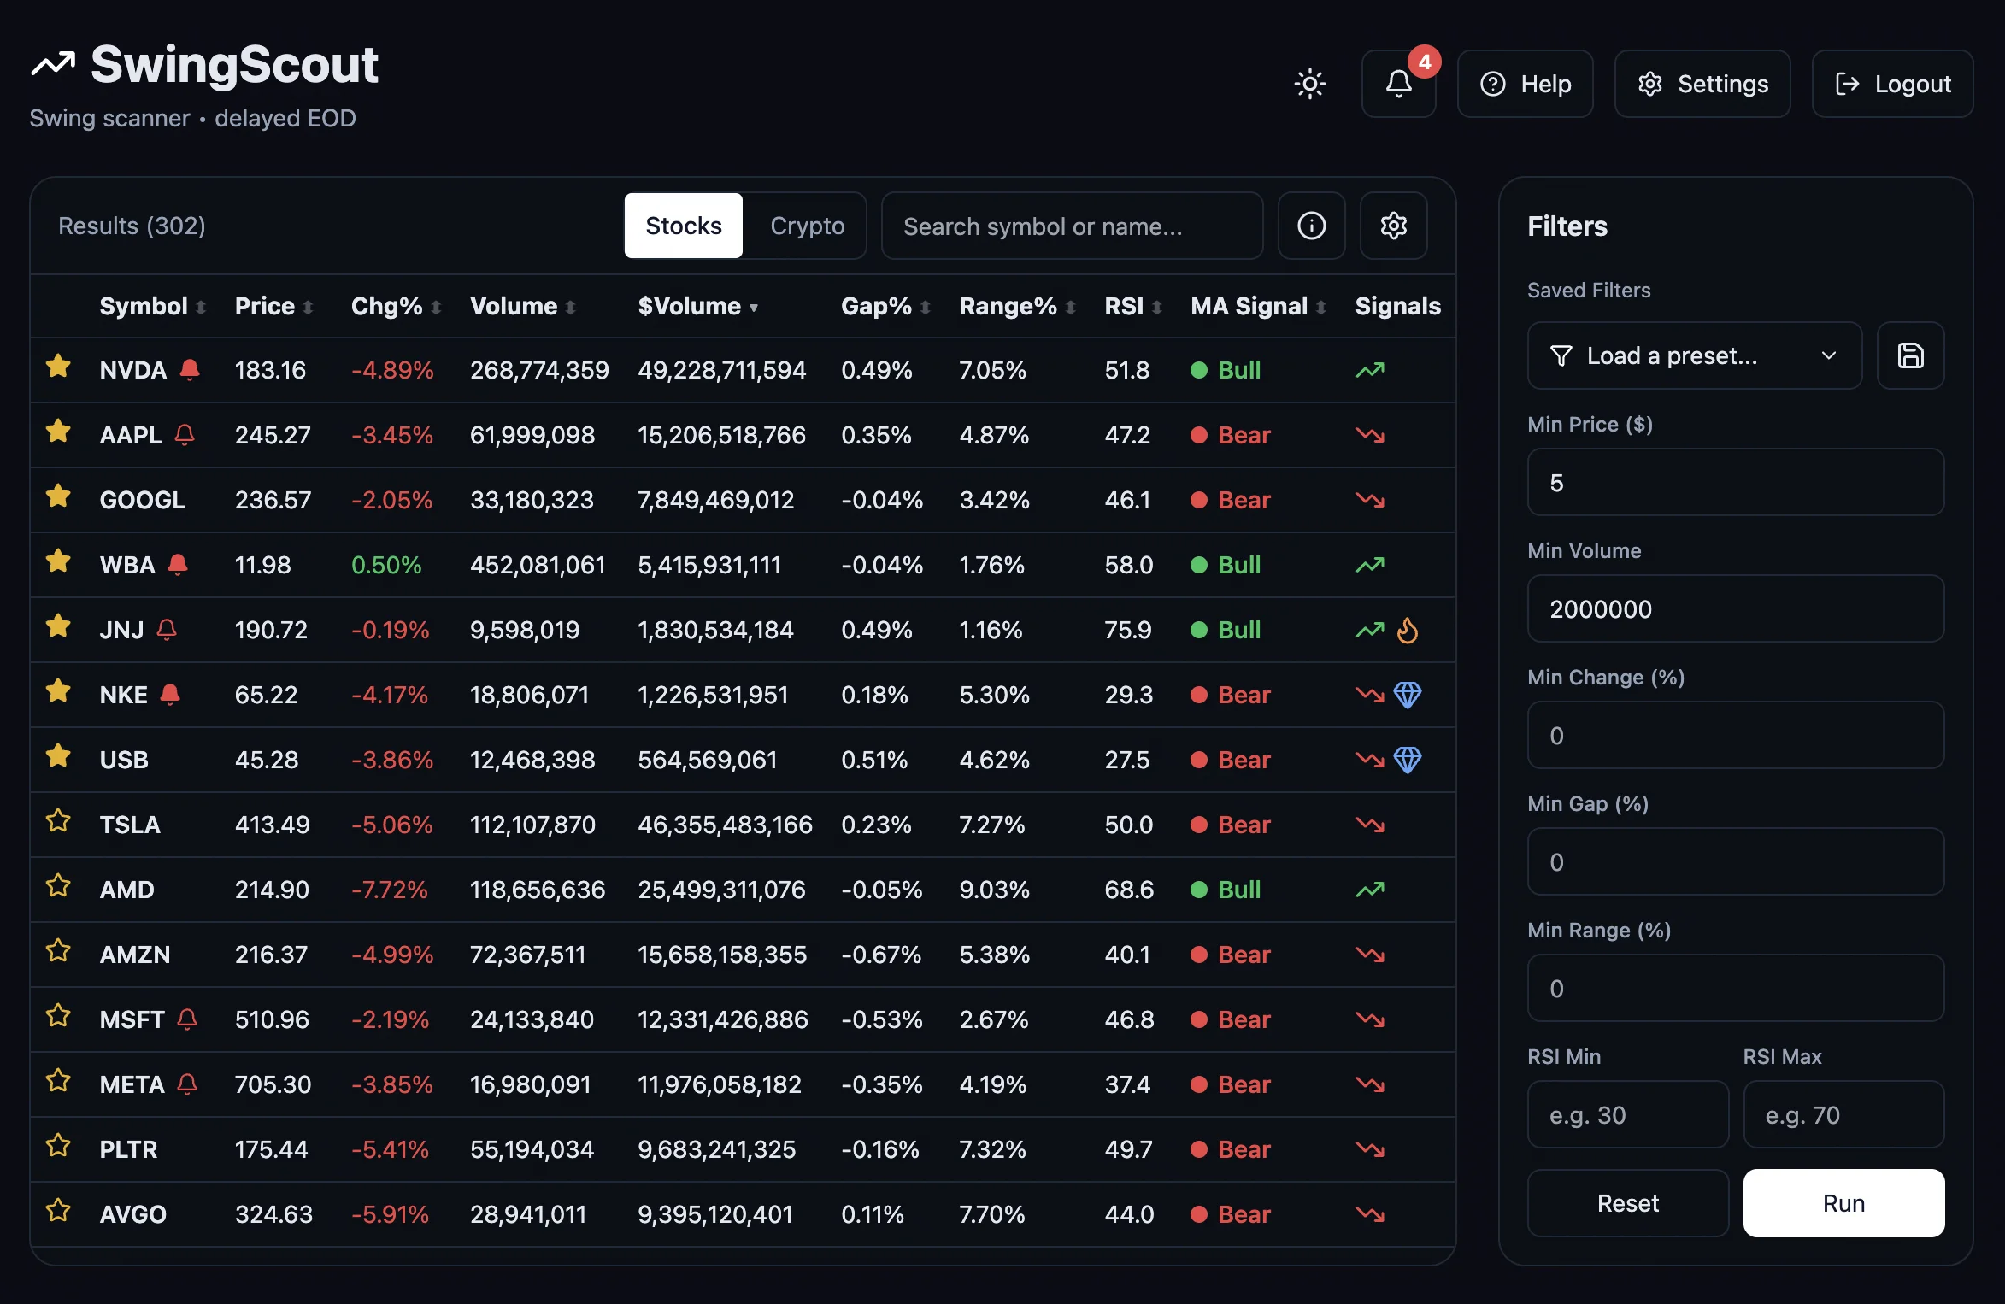Open the notifications bell with badge
2005x1304 pixels.
point(1398,84)
